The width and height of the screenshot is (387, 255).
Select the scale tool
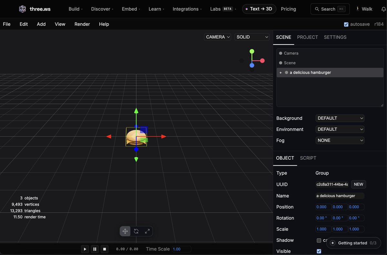coord(147,231)
